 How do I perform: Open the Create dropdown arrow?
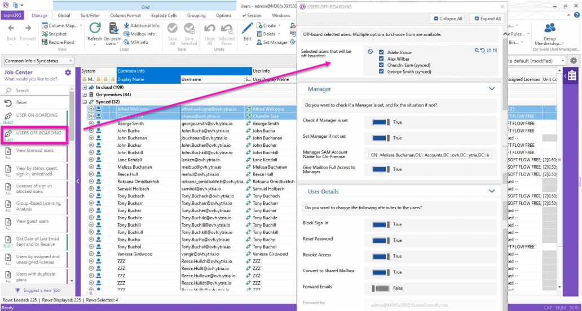click(x=279, y=25)
